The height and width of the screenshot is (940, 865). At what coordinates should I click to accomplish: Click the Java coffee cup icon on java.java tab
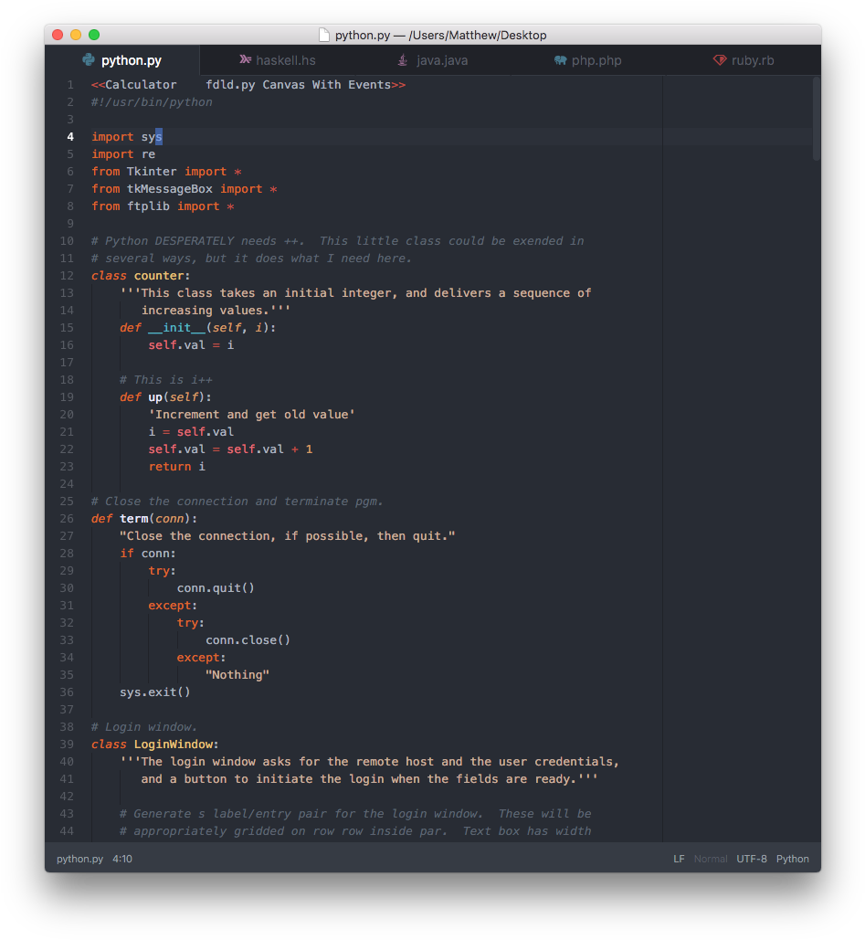401,60
